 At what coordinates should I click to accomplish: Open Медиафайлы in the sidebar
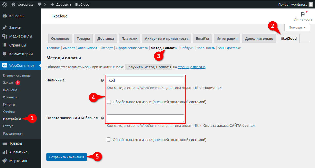21,36
